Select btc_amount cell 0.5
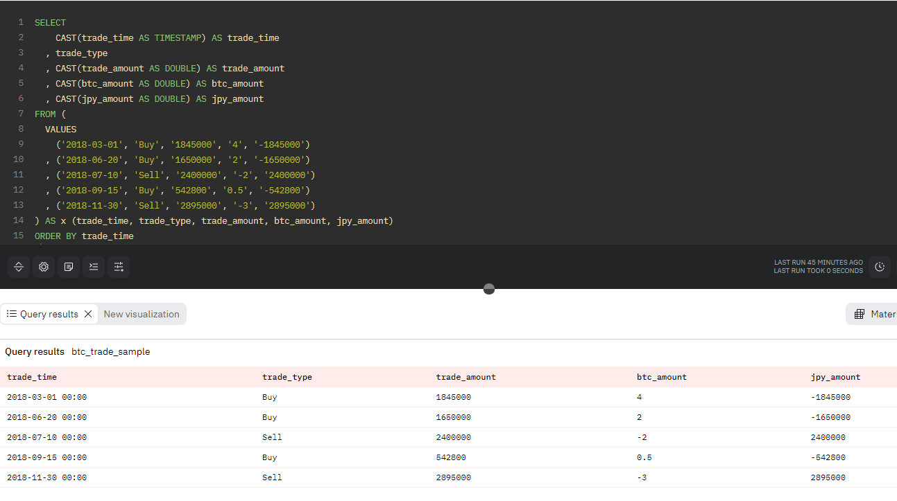 (x=644, y=457)
